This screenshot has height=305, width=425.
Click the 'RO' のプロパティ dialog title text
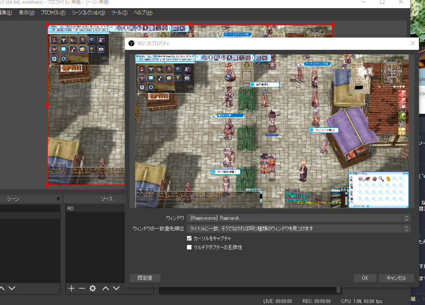click(153, 43)
